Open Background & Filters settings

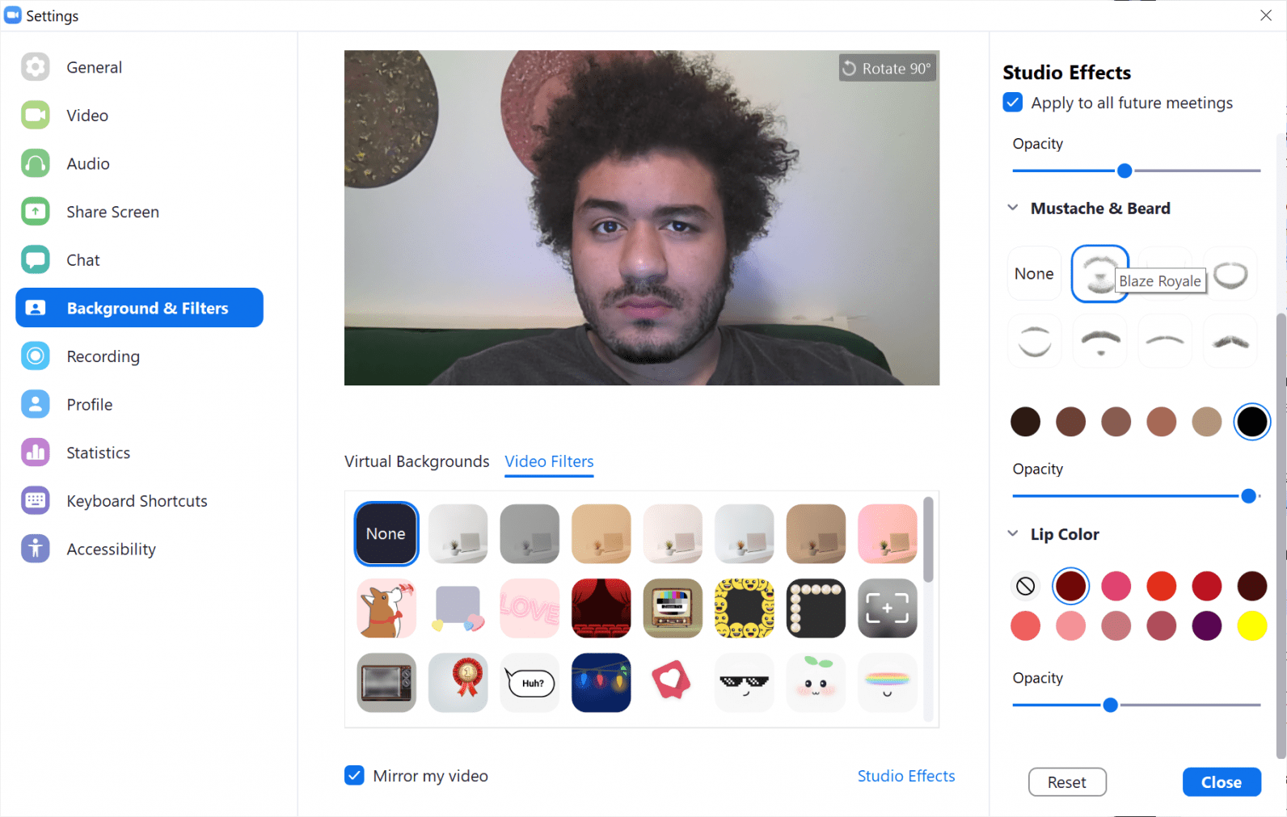click(x=139, y=308)
